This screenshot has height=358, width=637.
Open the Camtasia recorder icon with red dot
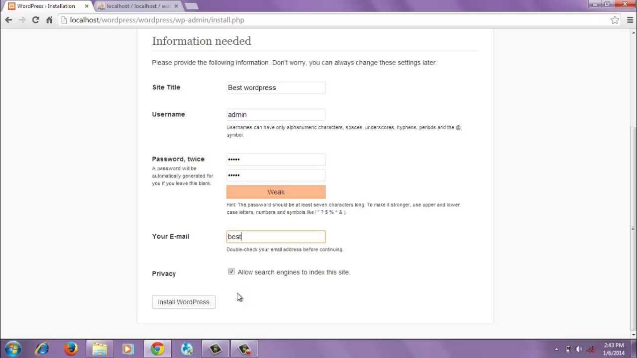pyautogui.click(x=244, y=349)
